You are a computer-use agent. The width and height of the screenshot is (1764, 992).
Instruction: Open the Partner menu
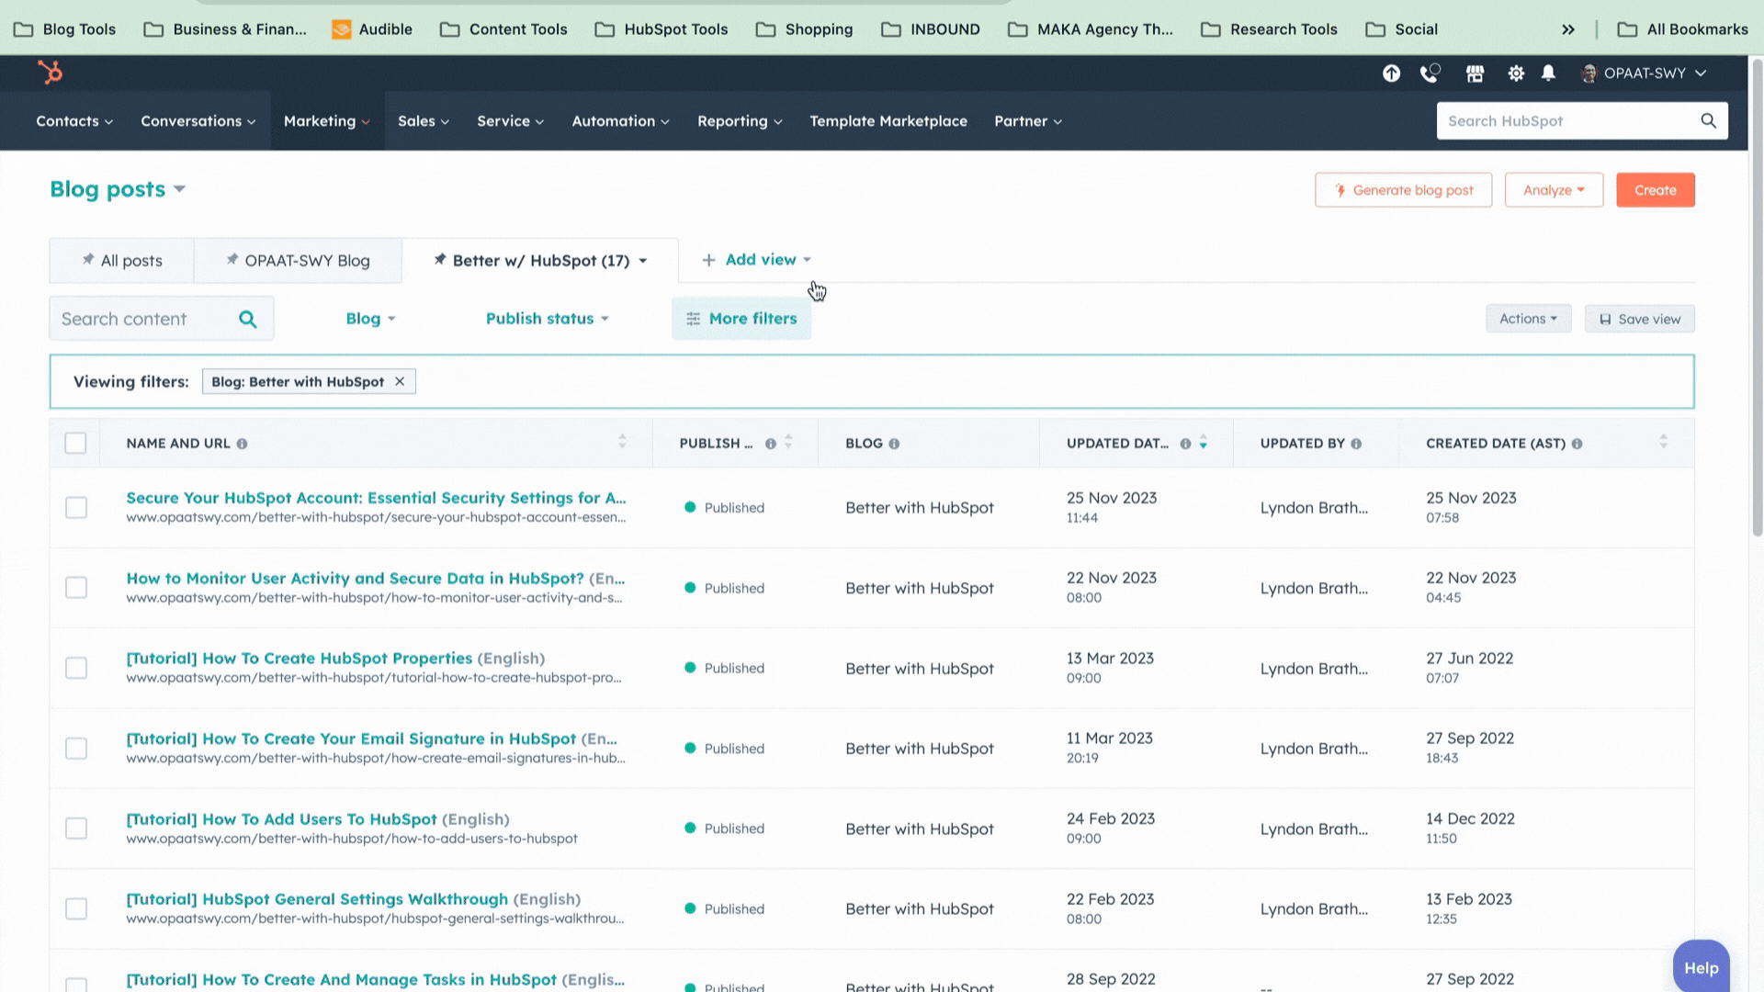point(1028,121)
